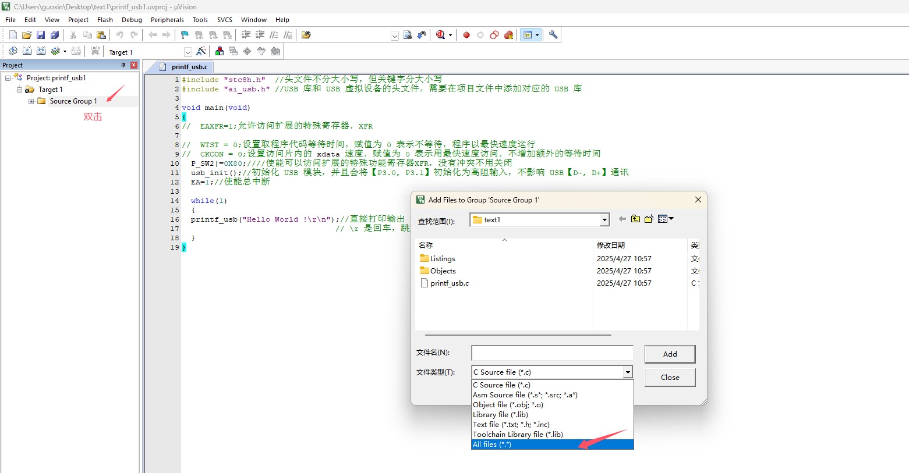Image resolution: width=909 pixels, height=473 pixels.
Task: Click the Close button in the dialog
Action: [x=670, y=377]
